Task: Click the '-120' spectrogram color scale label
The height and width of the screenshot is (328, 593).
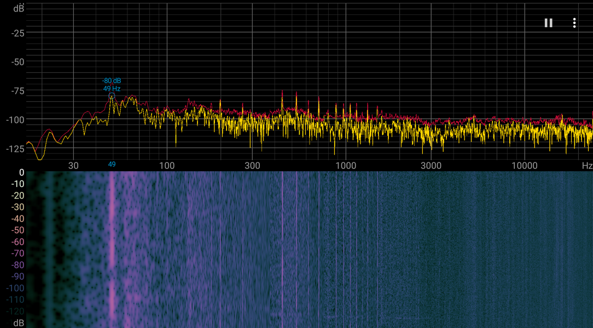Action: pos(15,312)
